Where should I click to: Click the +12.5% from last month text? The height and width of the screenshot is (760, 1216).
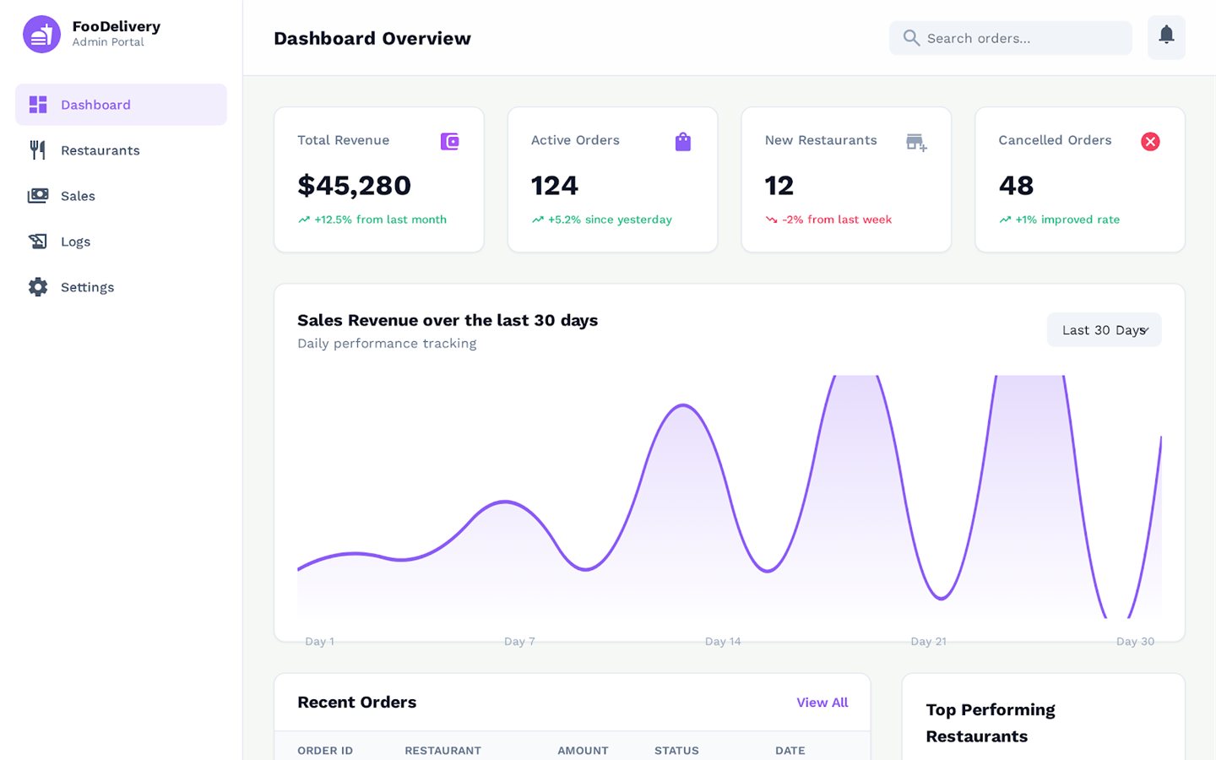click(380, 220)
